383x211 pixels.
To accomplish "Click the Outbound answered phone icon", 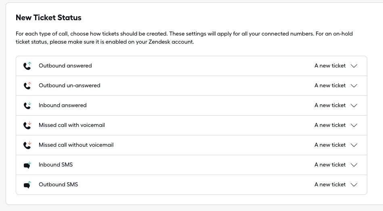I will (x=27, y=66).
